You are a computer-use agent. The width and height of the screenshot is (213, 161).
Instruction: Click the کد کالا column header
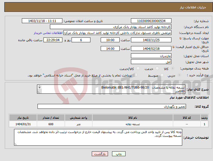click(x=187, y=118)
